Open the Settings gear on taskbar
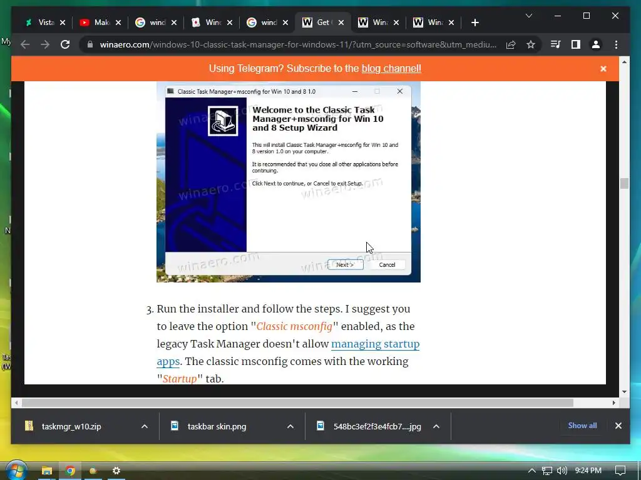 coord(116,471)
